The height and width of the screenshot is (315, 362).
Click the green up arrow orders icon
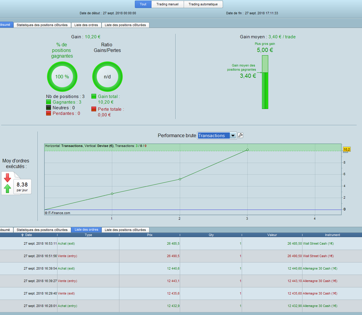[x=7, y=188]
